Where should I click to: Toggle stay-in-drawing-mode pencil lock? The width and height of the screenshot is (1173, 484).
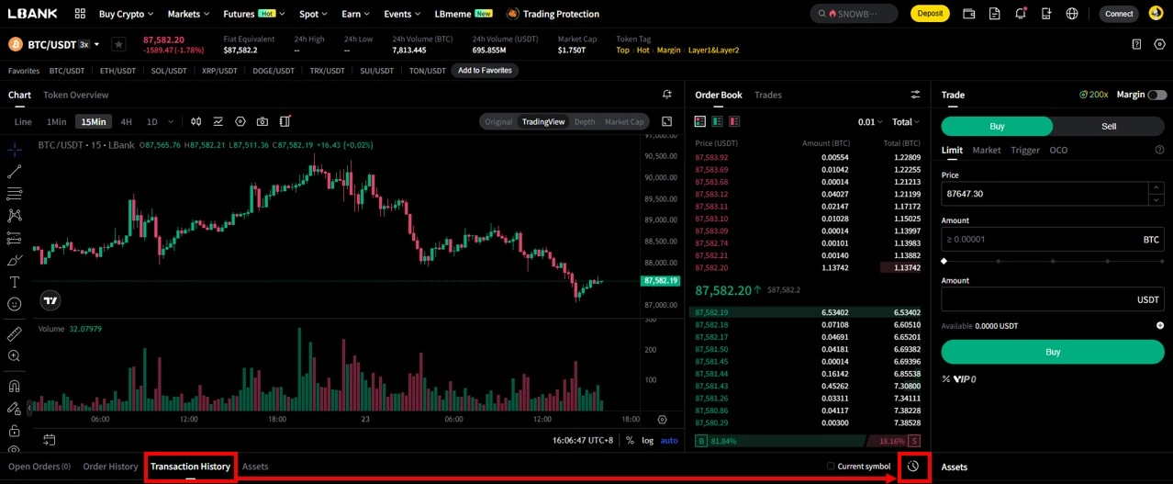(14, 408)
